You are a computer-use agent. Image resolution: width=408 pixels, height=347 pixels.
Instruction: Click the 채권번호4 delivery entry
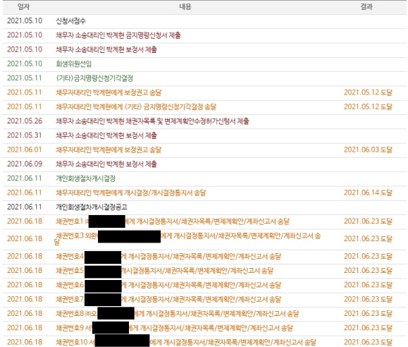pyautogui.click(x=168, y=257)
